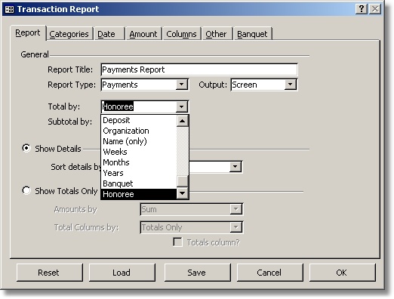Select the Report tab

tap(28, 32)
